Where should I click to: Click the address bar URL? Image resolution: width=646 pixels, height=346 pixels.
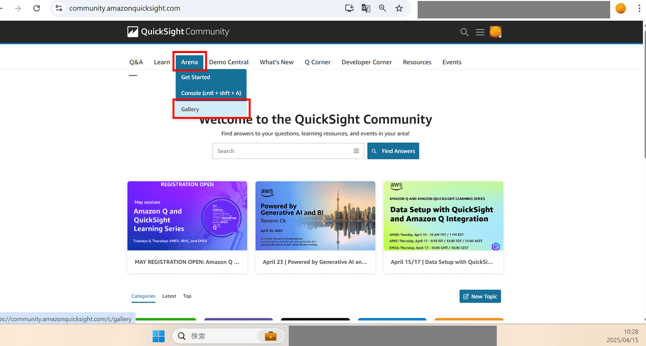tap(125, 8)
